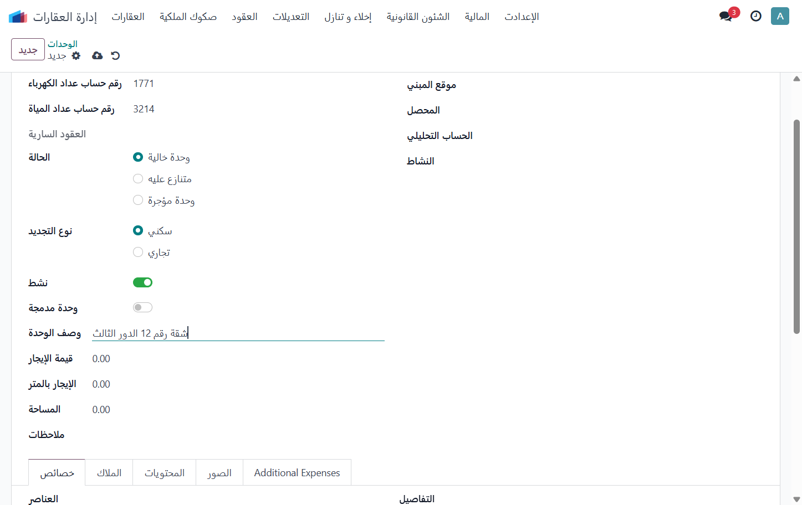
Task: Go to الوحدات breadcrumb link
Action: 63,44
